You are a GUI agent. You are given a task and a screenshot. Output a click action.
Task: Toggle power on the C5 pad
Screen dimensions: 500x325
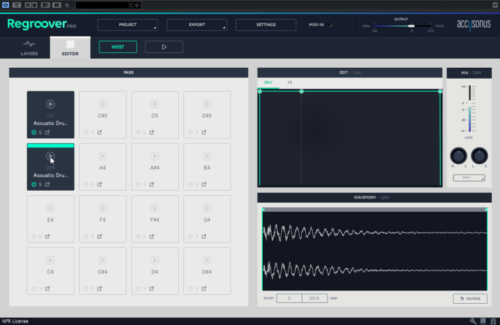33,132
